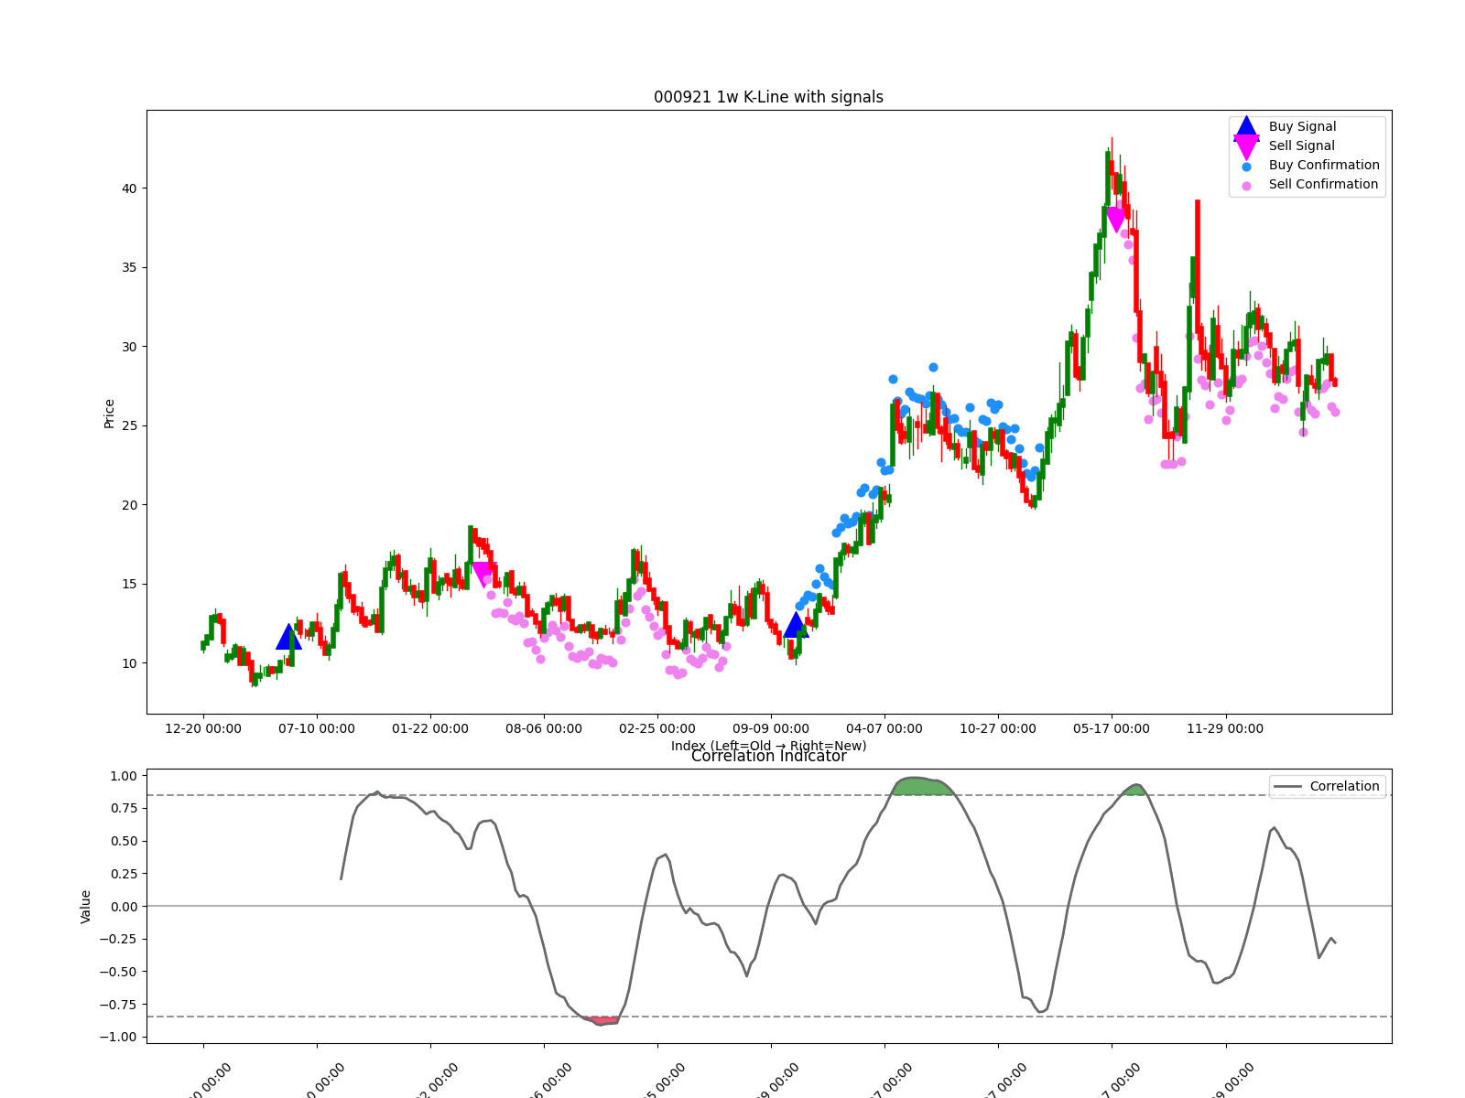Click the 'Correlation Indicator' subplot title
Viewport: 1465px width, 1098px height.
click(768, 756)
